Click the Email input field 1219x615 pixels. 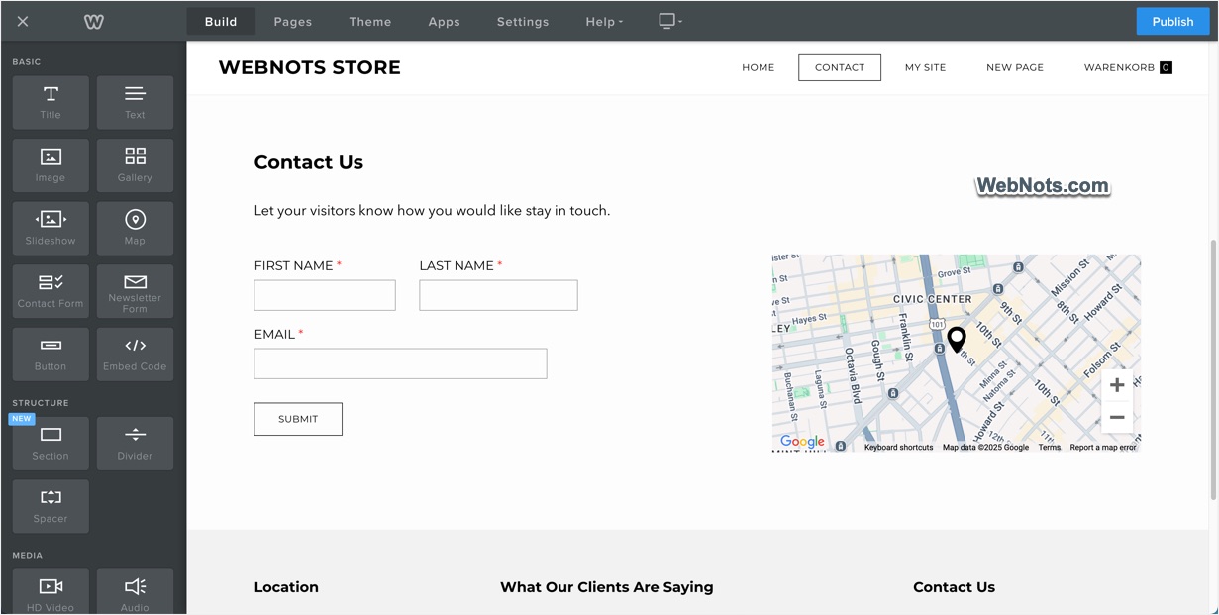400,363
